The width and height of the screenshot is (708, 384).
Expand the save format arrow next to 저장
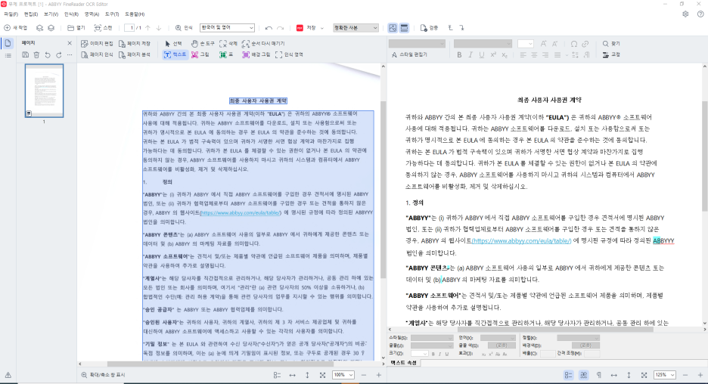coord(322,28)
